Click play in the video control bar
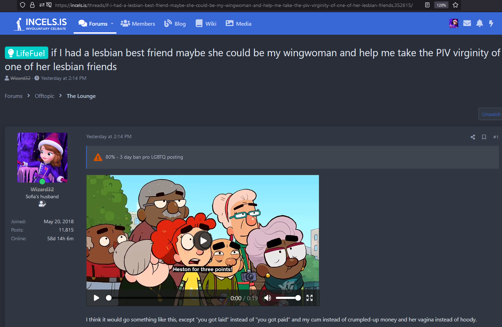The image size is (502, 327). click(97, 298)
